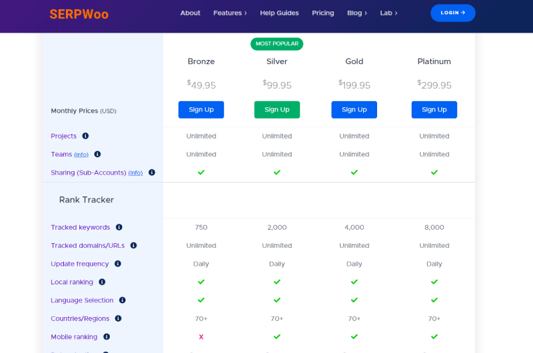The image size is (533, 353).
Task: Click the SERPWoo logo
Action: (x=79, y=14)
